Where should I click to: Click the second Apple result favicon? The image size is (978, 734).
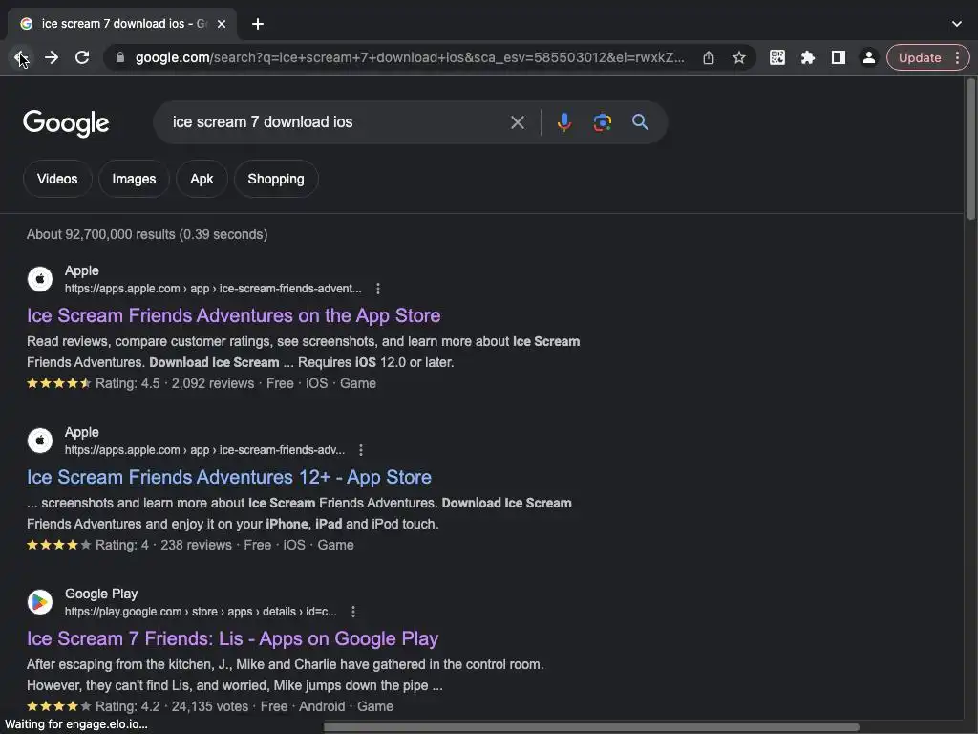click(x=40, y=441)
